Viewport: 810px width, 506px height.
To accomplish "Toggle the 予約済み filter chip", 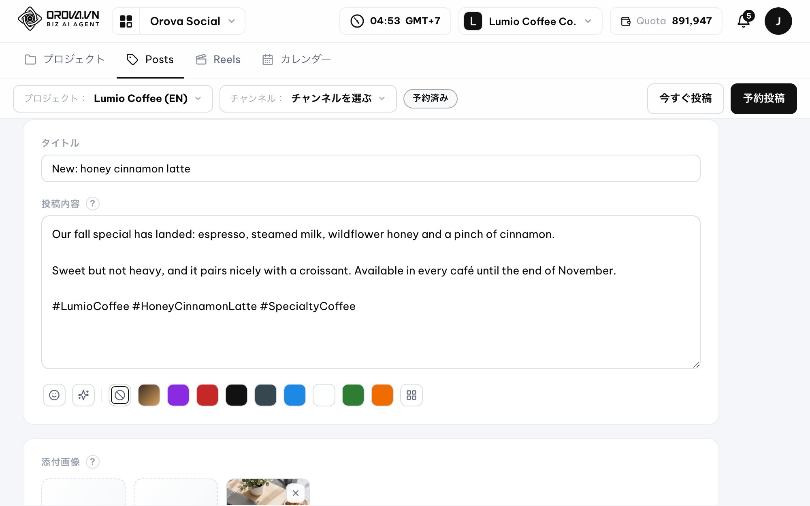I will (x=431, y=98).
